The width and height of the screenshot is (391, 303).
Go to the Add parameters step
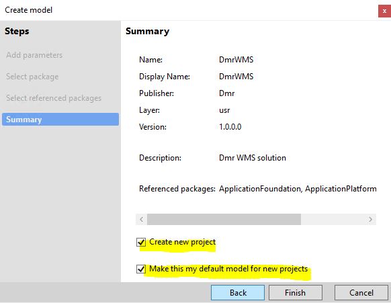tap(34, 55)
